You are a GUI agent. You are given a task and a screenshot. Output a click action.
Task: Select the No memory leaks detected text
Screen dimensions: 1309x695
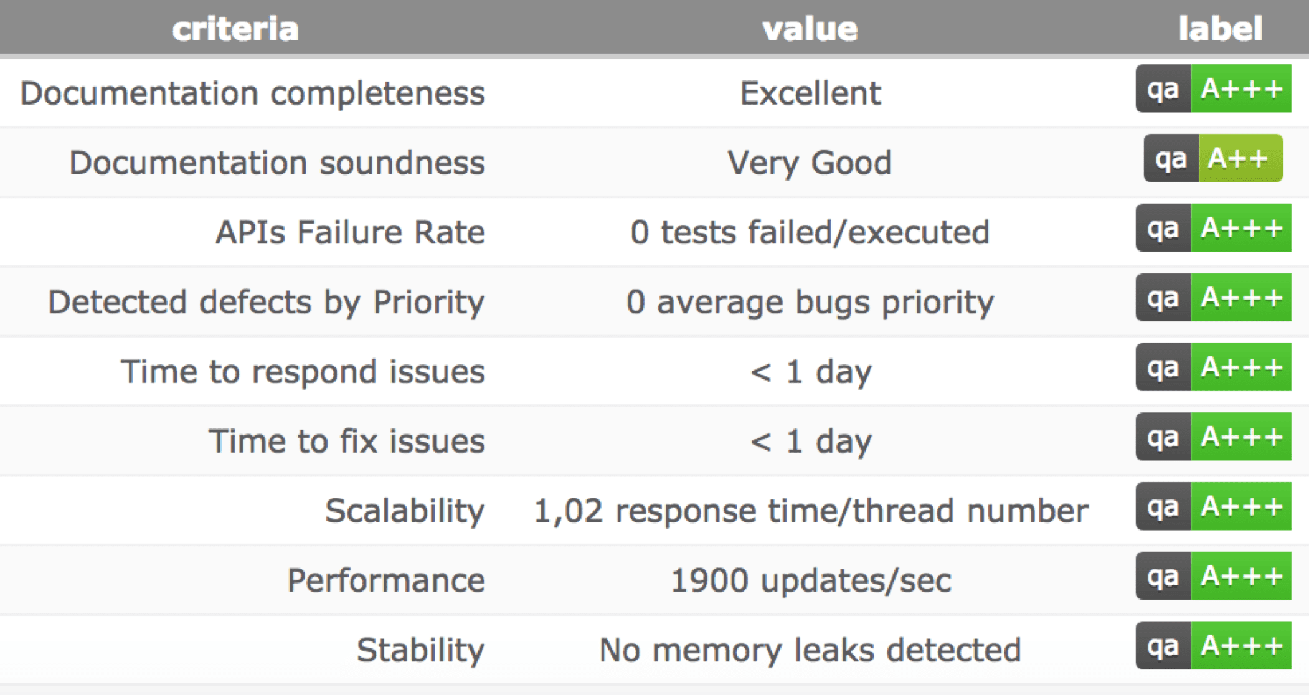pos(810,650)
